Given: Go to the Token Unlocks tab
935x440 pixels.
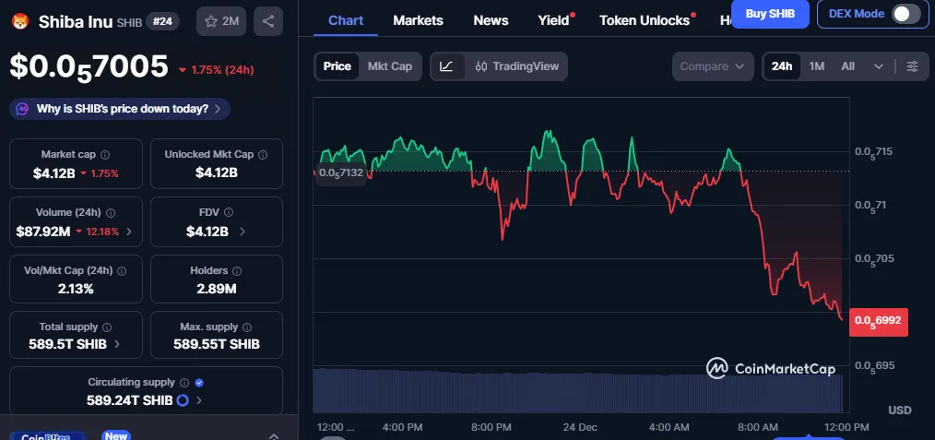Looking at the screenshot, I should pos(645,20).
